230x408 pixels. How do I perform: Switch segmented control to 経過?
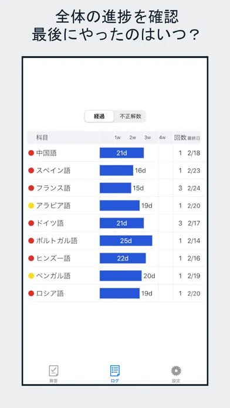[x=99, y=117]
